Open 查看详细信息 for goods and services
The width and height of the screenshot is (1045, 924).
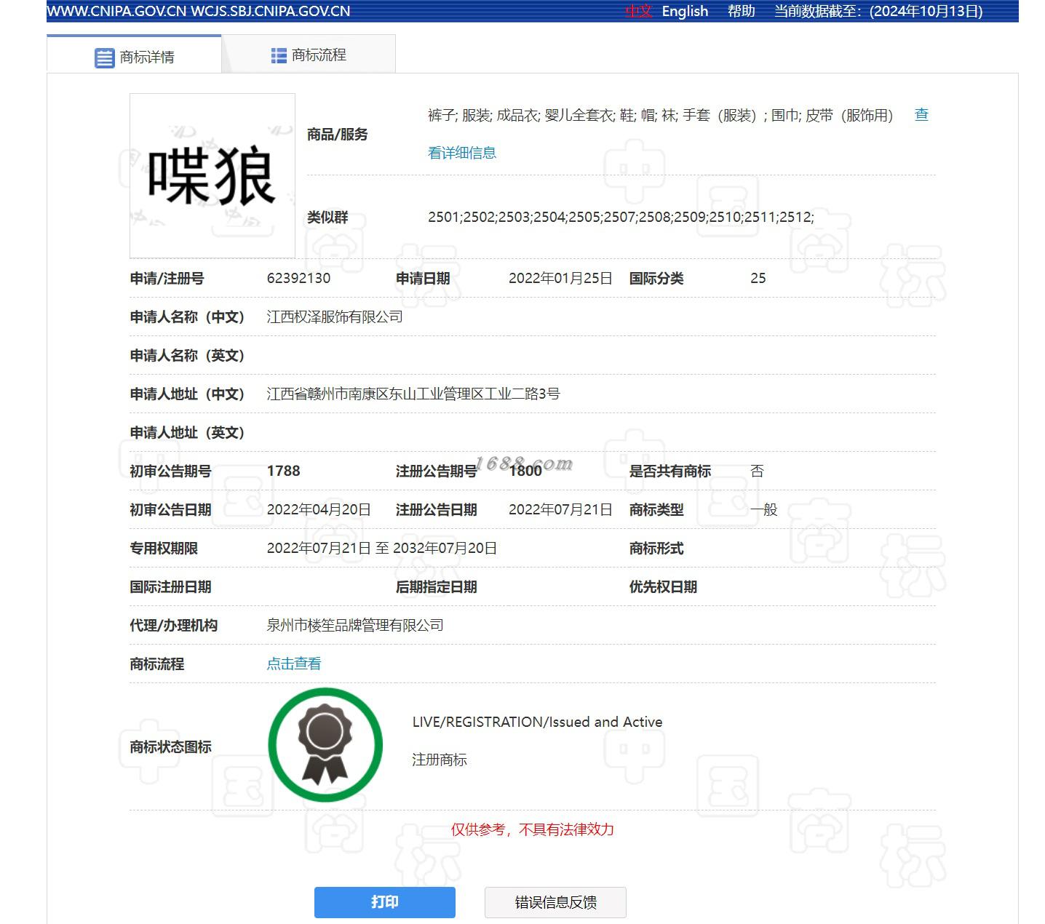[x=462, y=153]
